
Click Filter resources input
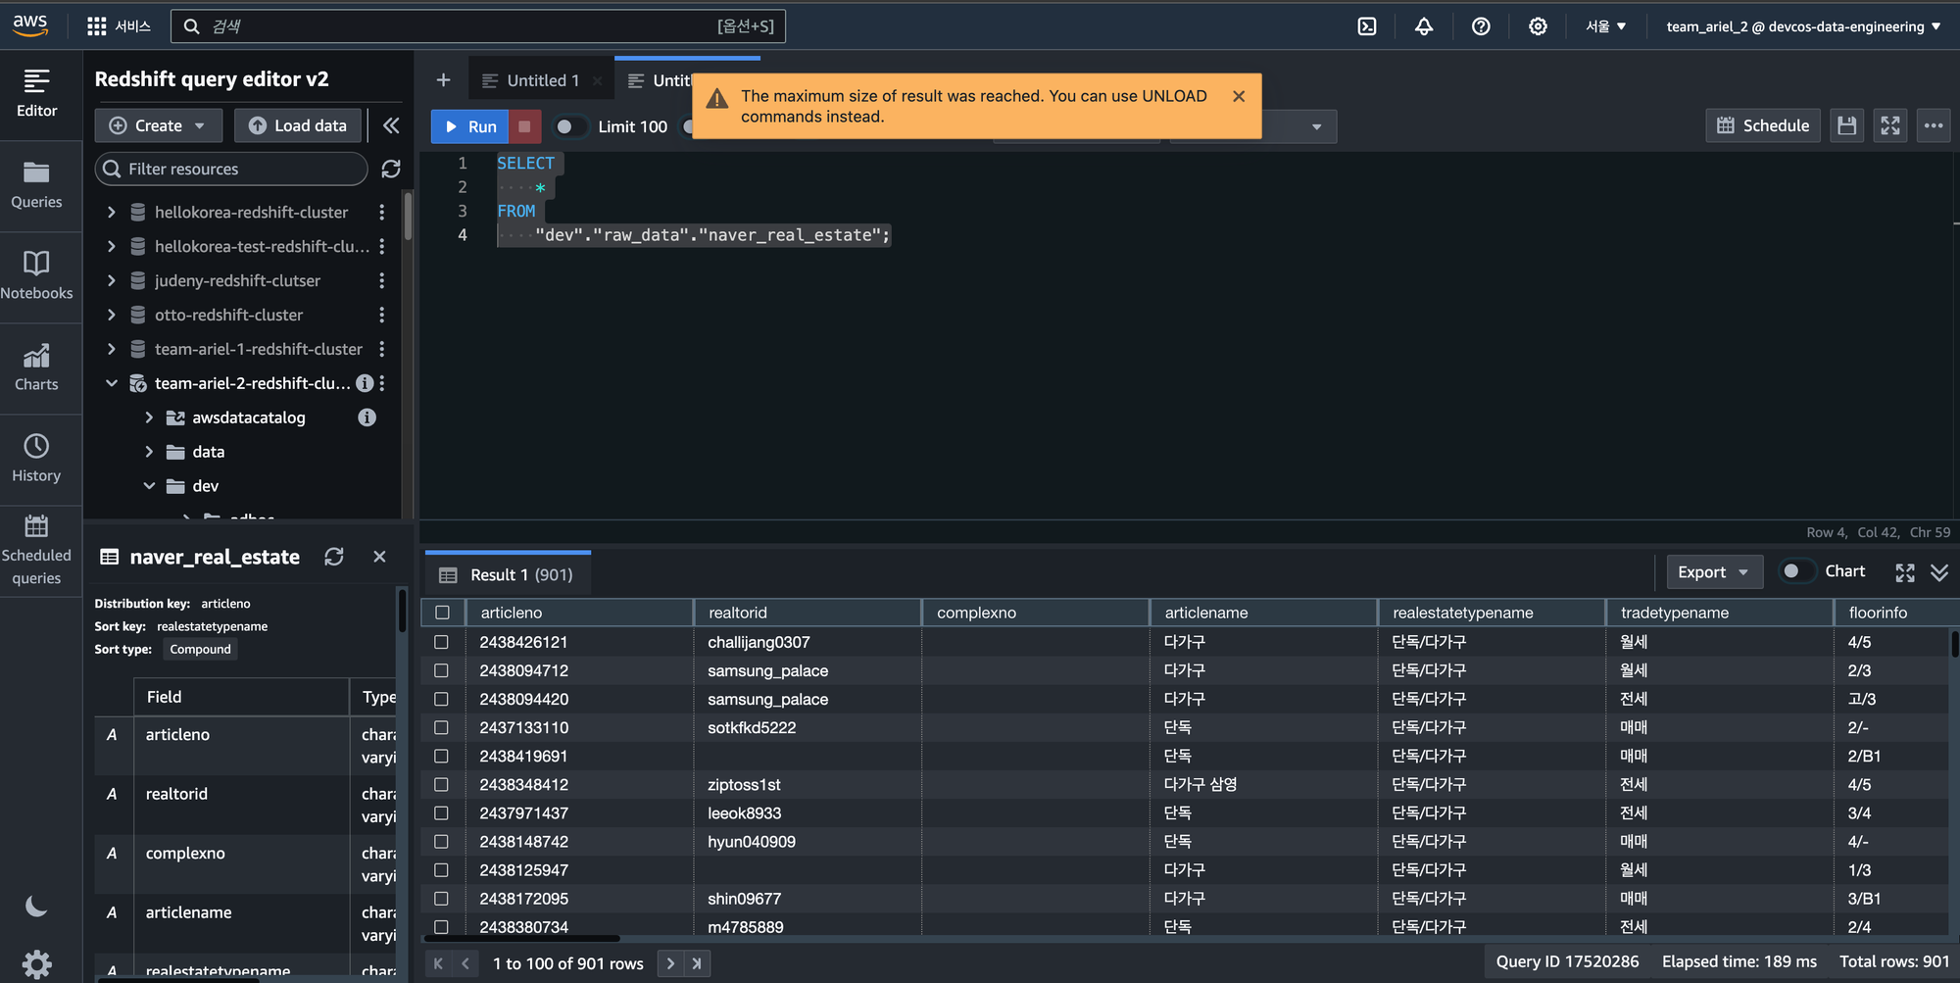[231, 169]
